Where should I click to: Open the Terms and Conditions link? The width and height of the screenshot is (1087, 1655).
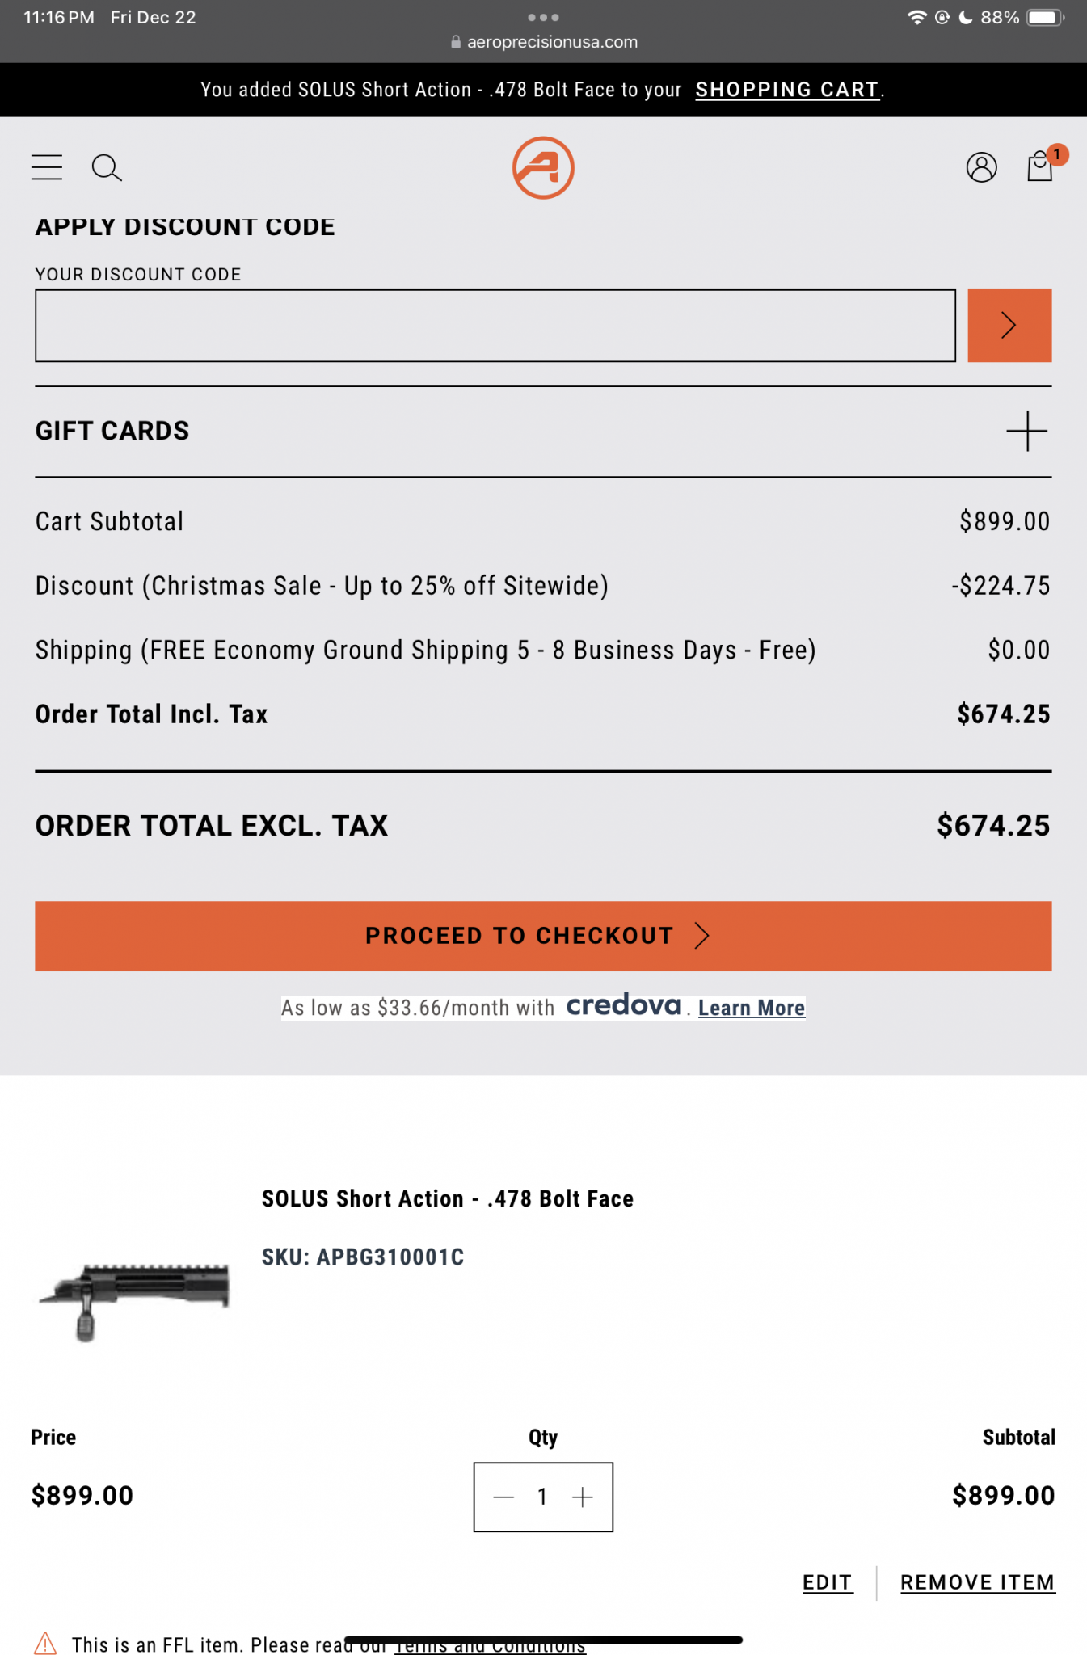pyautogui.click(x=490, y=1647)
